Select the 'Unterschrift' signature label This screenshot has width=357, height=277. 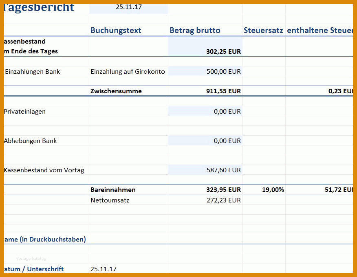click(45, 269)
